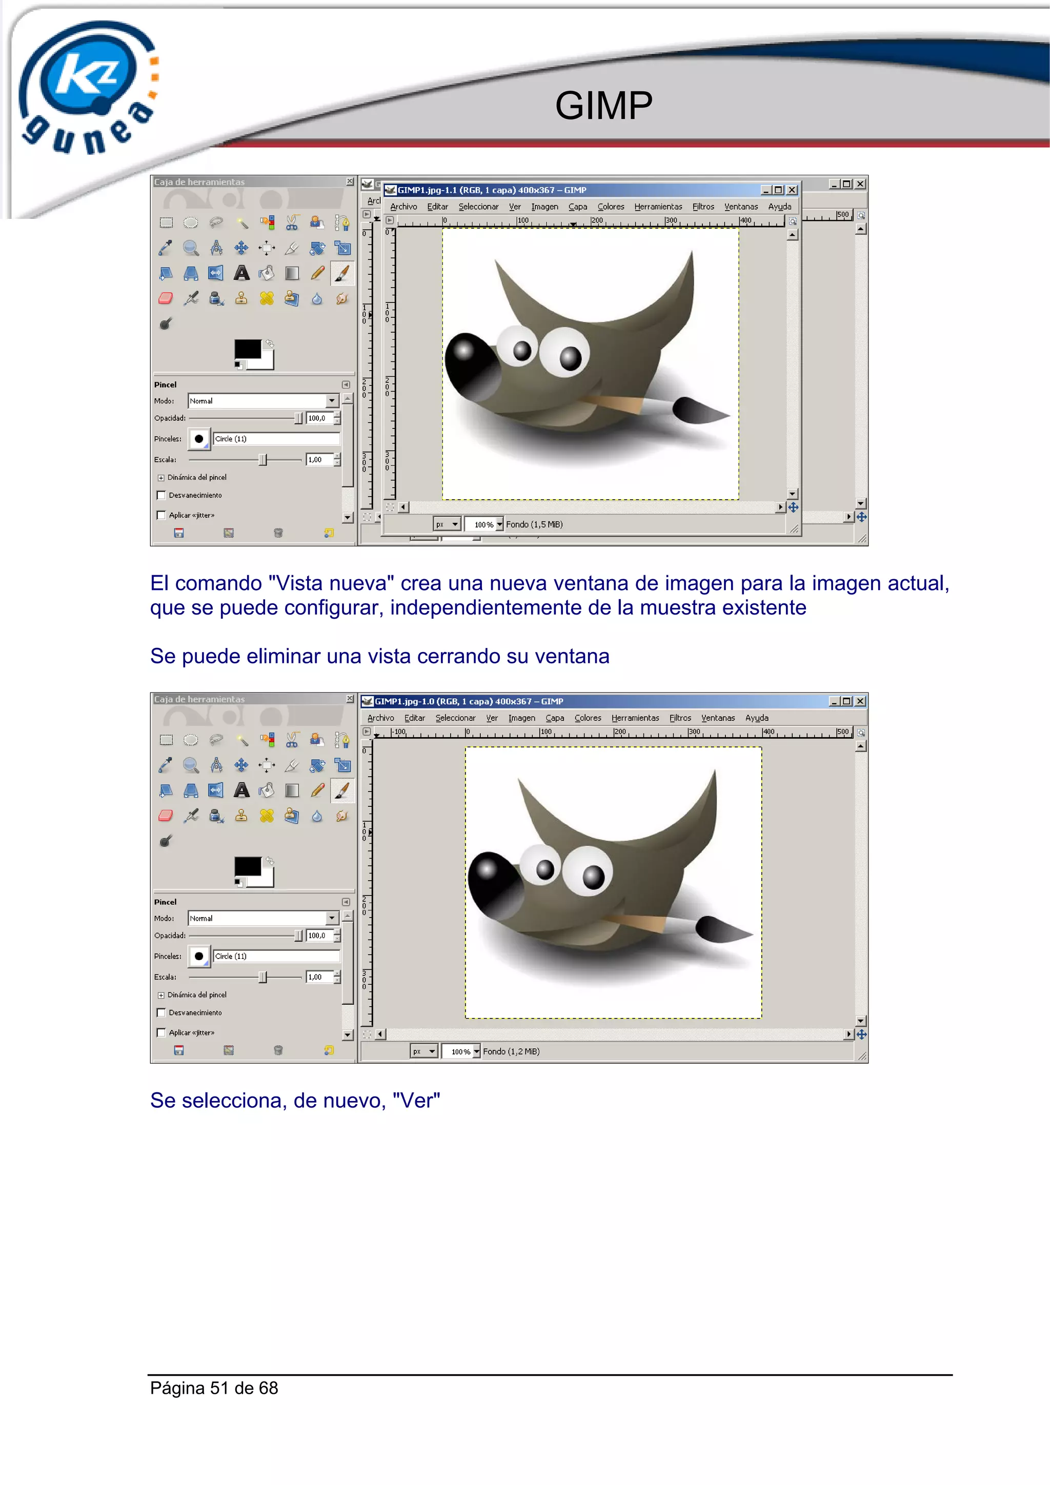Open 100% zoom dropdown in GIMP1.jpg-1.1 window
Viewport: 1050px width, 1485px height.
(x=484, y=524)
